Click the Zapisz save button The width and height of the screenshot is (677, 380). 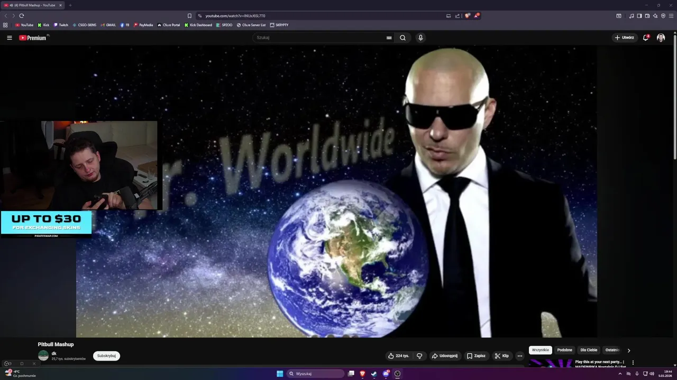[x=476, y=356]
